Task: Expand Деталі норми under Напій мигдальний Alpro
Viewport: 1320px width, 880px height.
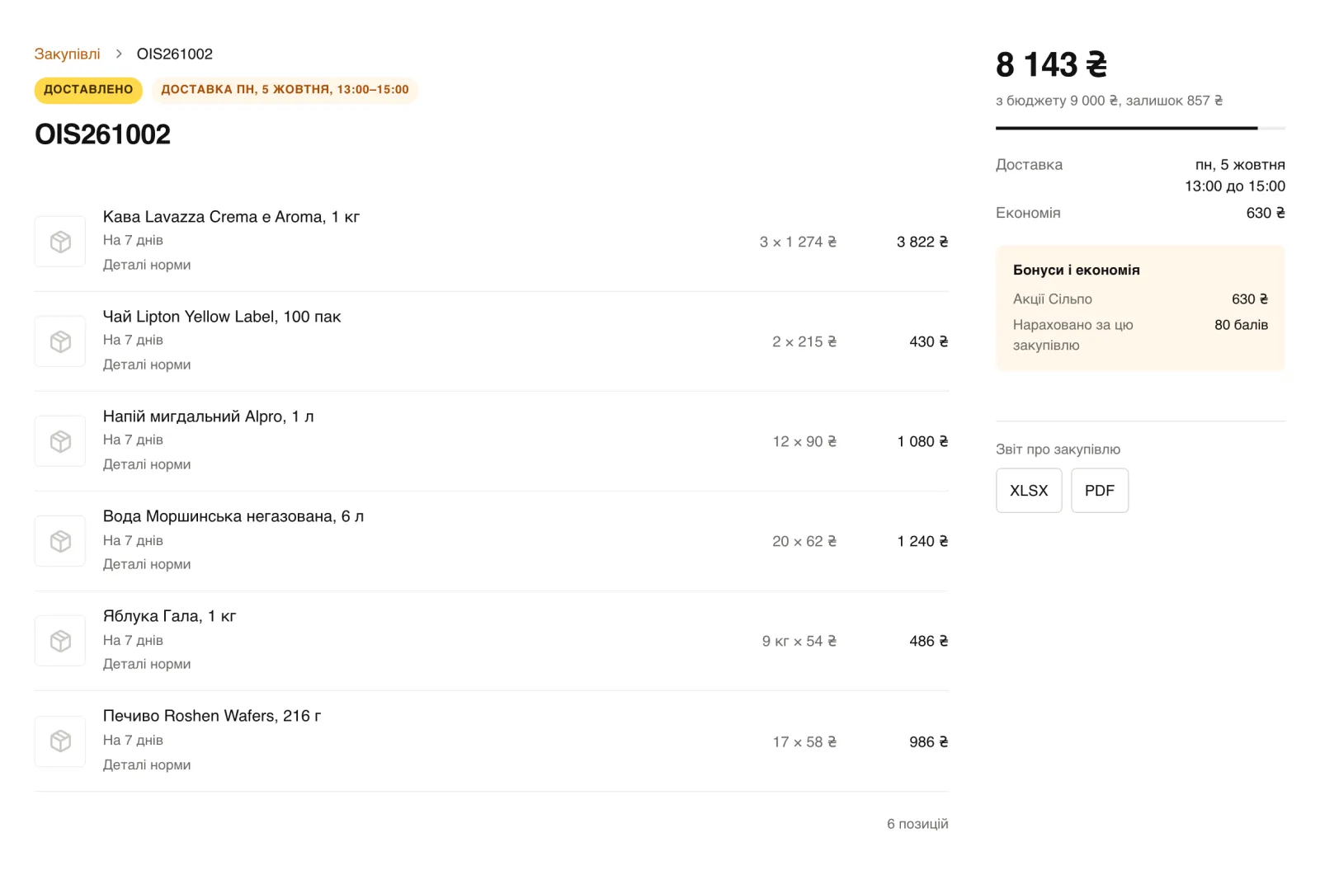Action: click(147, 464)
